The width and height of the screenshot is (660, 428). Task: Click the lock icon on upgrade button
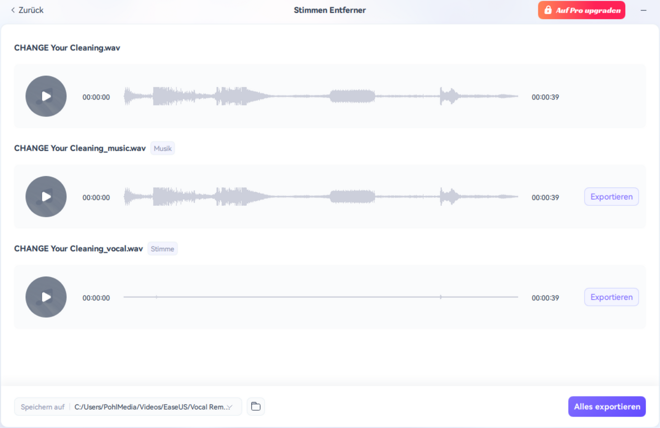coord(548,10)
